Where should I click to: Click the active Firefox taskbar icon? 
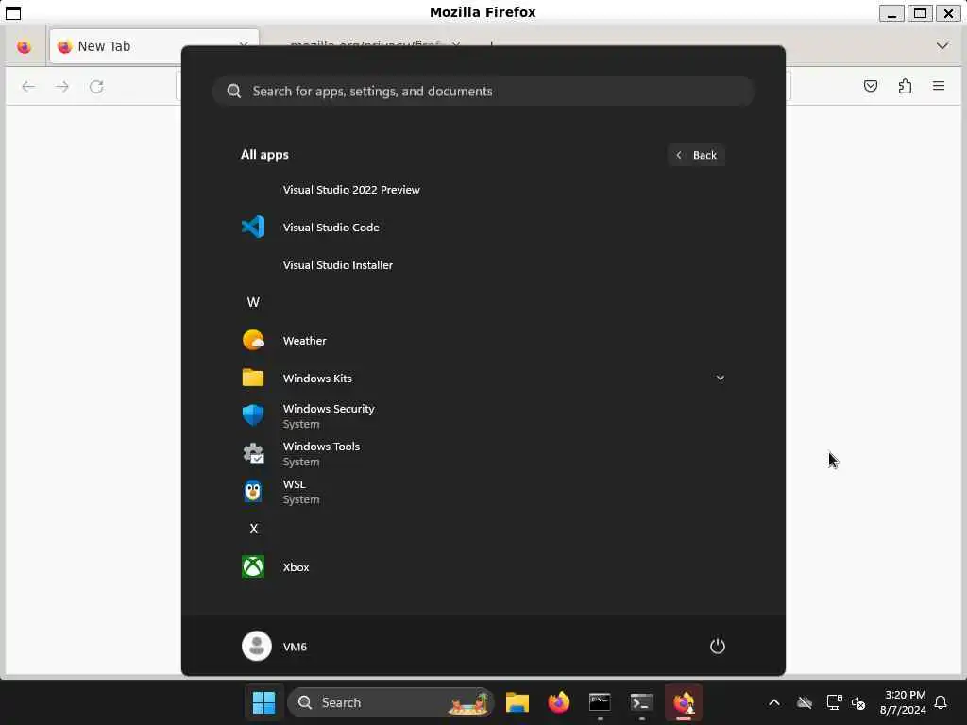coord(684,702)
